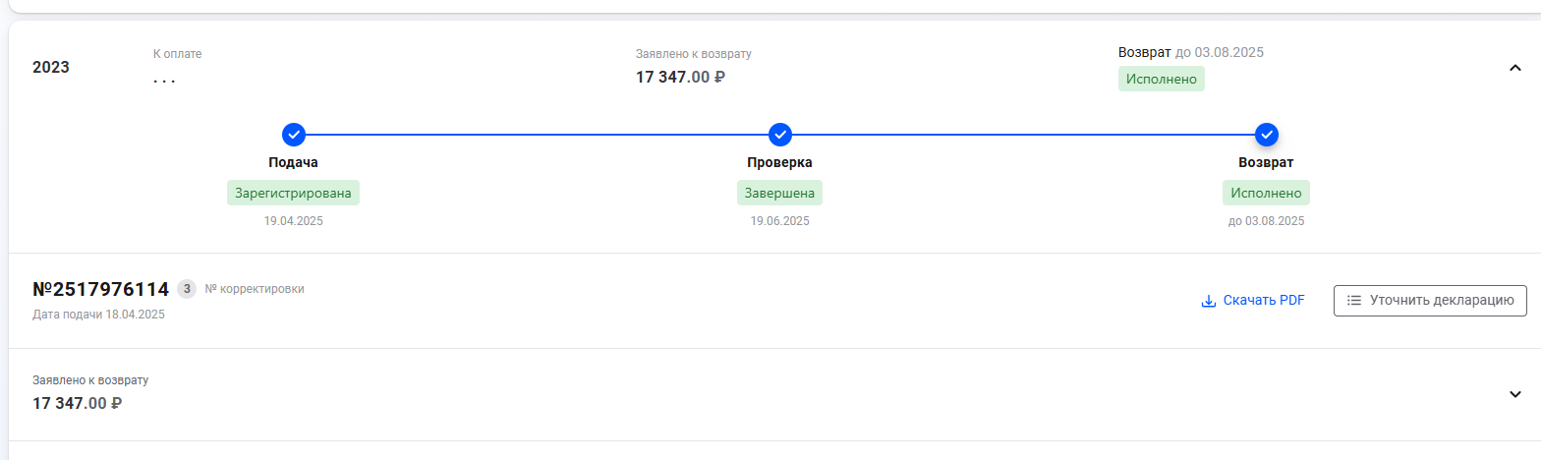This screenshot has width=1541, height=460.
Task: Click the № корректировки label
Action: click(x=255, y=289)
